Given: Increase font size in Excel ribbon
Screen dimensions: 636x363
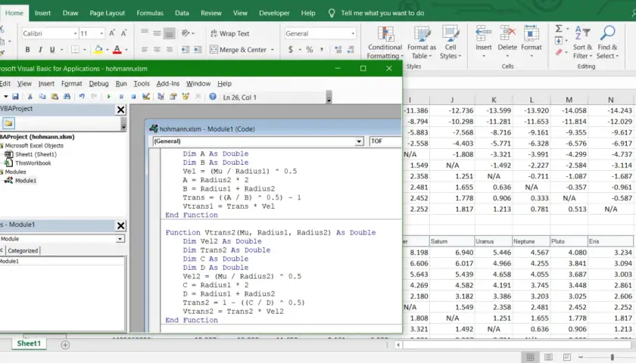Looking at the screenshot, I should (x=112, y=33).
